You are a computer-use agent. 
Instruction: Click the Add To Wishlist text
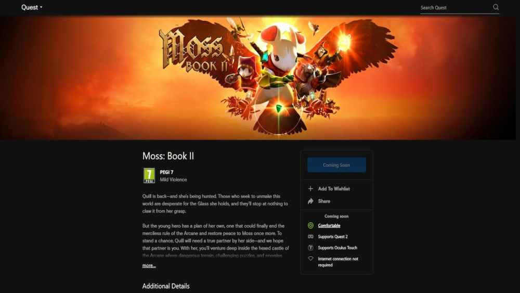pyautogui.click(x=334, y=188)
